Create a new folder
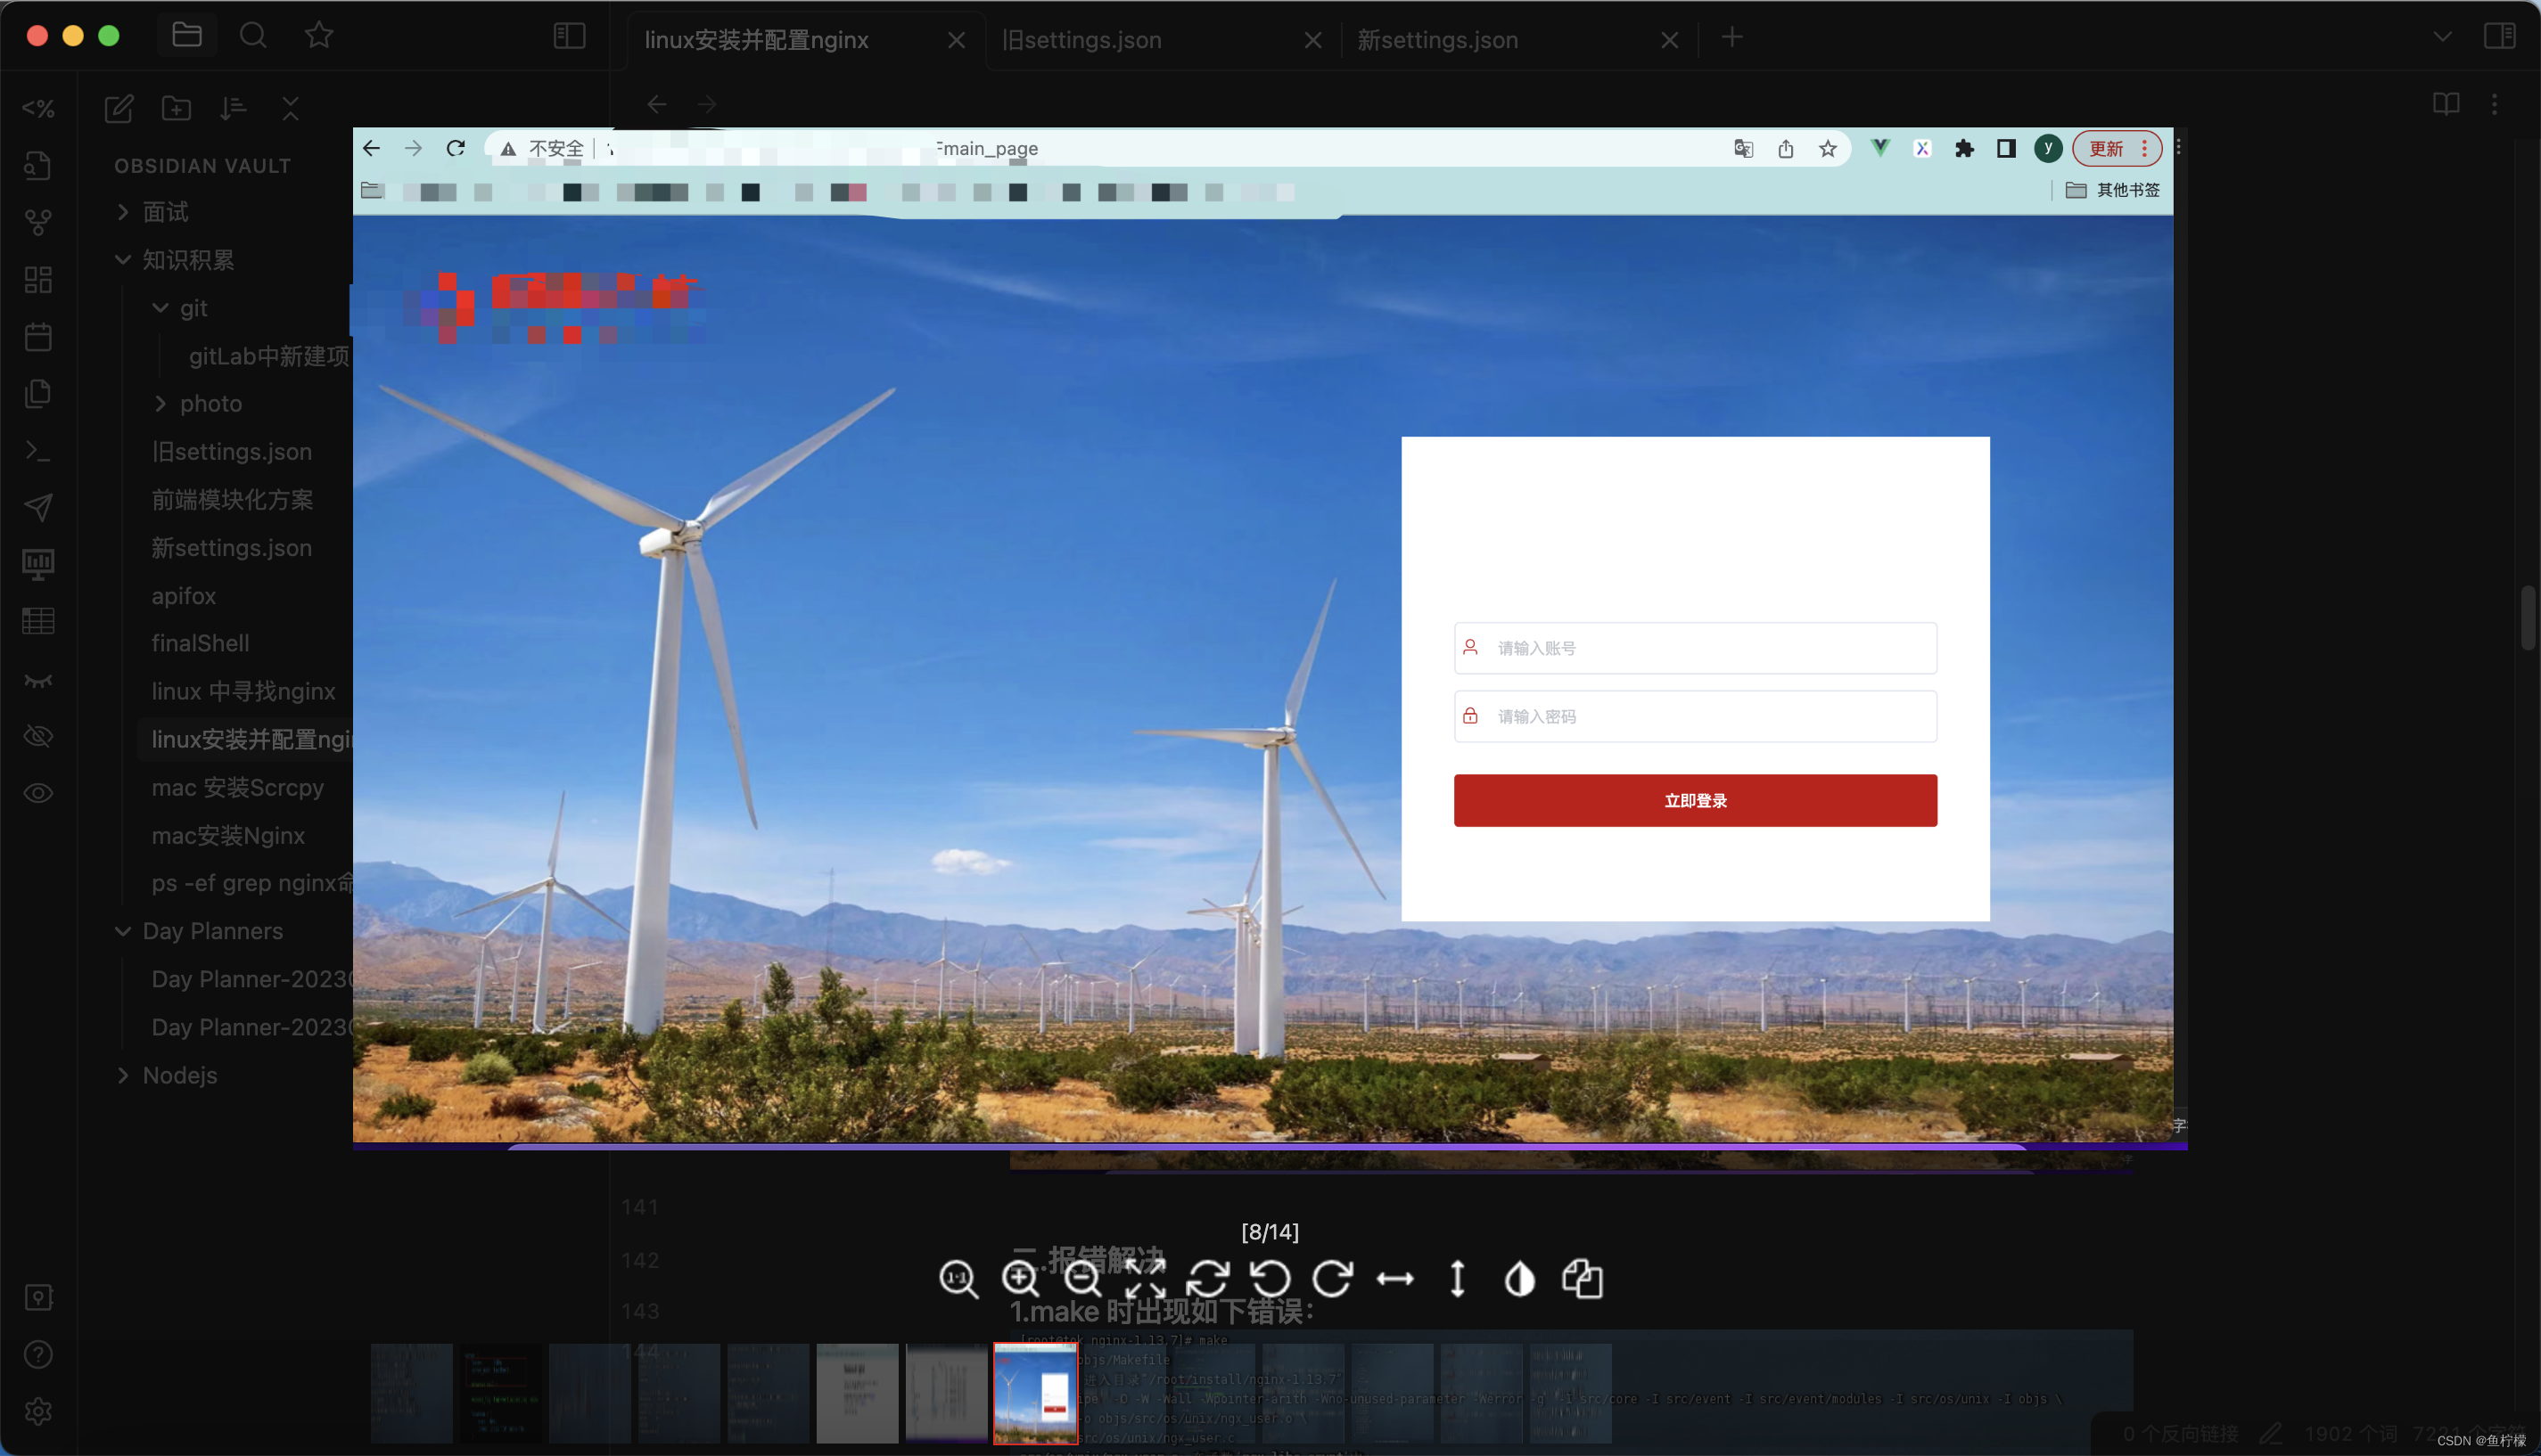 tap(176, 108)
